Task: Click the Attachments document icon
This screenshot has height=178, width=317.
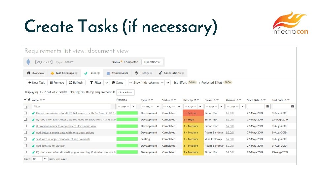Action: coord(108,73)
